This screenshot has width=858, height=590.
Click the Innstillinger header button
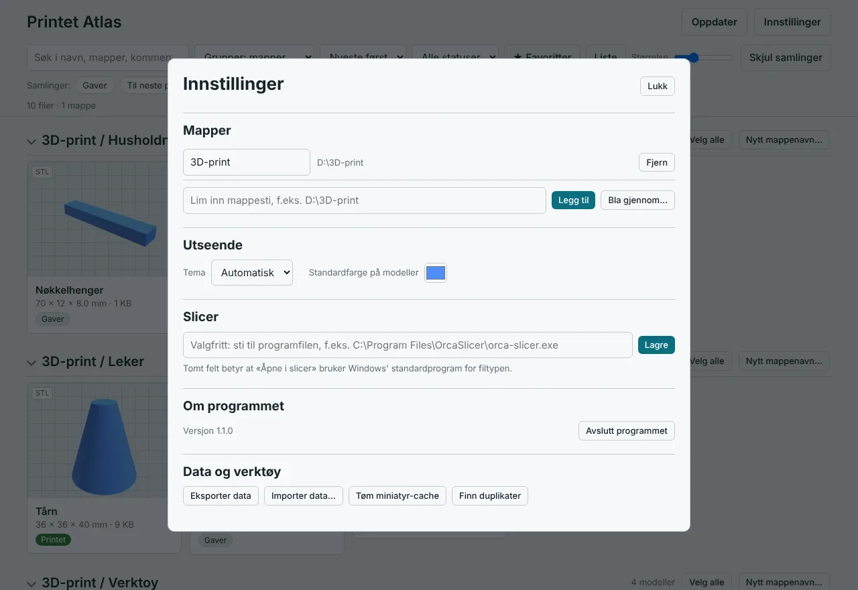pos(792,22)
